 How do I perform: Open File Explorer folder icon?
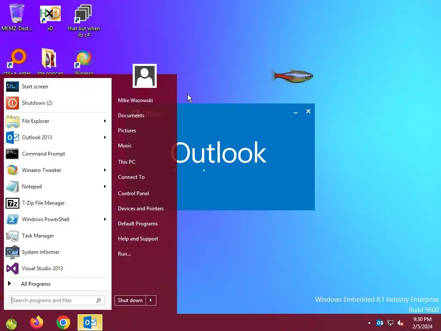tap(12, 121)
